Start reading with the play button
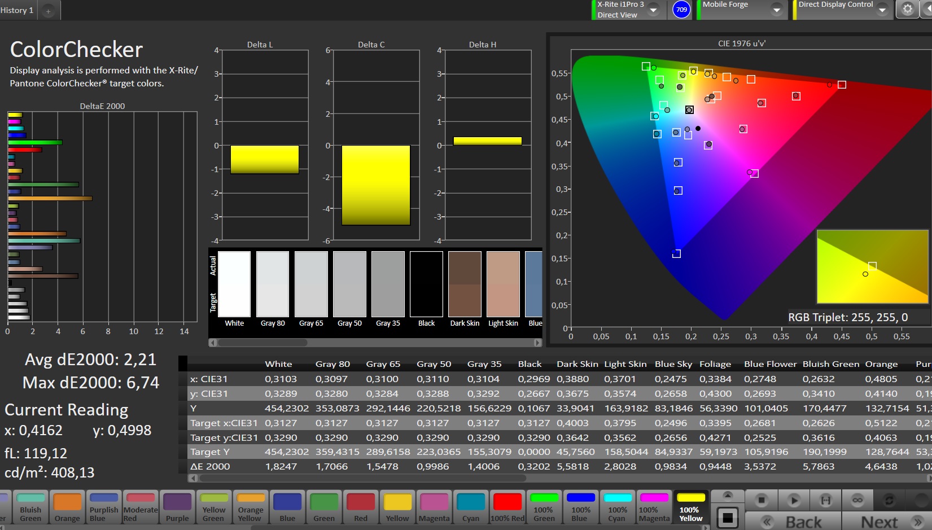Viewport: 932px width, 530px height. (794, 500)
